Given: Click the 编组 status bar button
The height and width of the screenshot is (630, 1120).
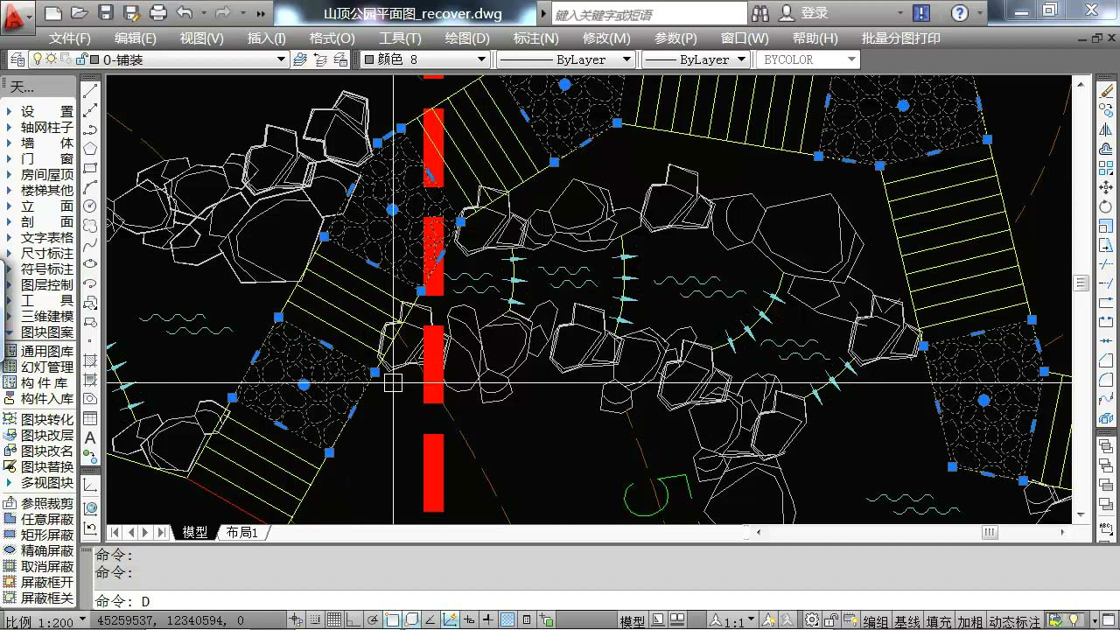Looking at the screenshot, I should 876,621.
